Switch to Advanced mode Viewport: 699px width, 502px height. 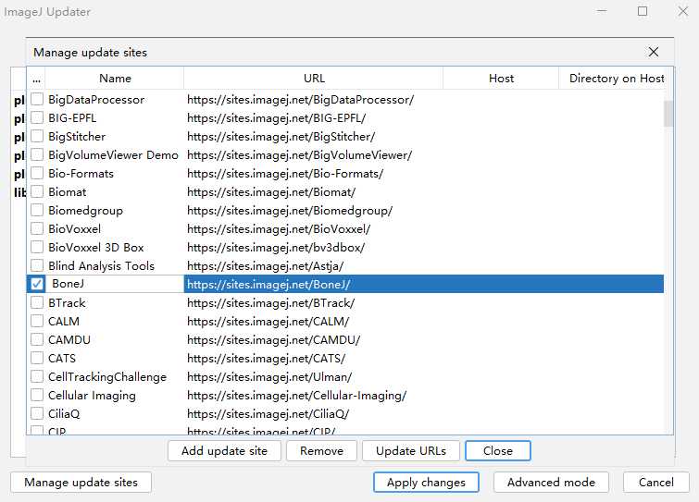(x=551, y=482)
